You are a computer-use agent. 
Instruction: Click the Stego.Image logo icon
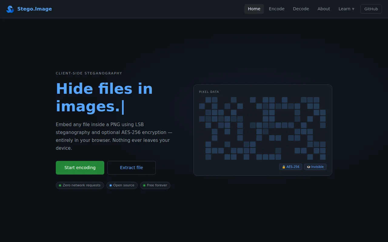coord(10,9)
